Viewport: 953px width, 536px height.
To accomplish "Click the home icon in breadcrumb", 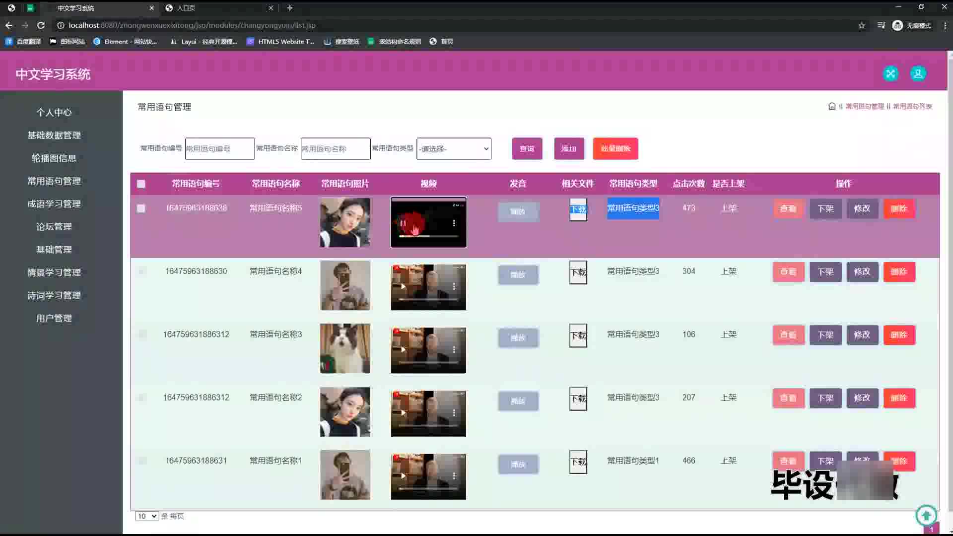I will coord(832,106).
